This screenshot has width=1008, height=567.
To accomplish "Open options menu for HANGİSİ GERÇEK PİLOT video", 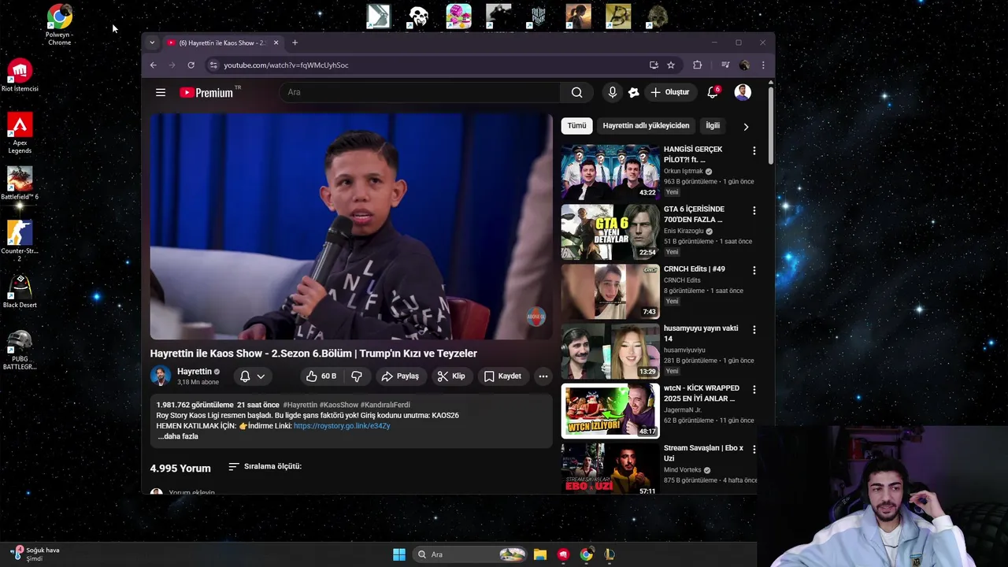I will 754,150.
